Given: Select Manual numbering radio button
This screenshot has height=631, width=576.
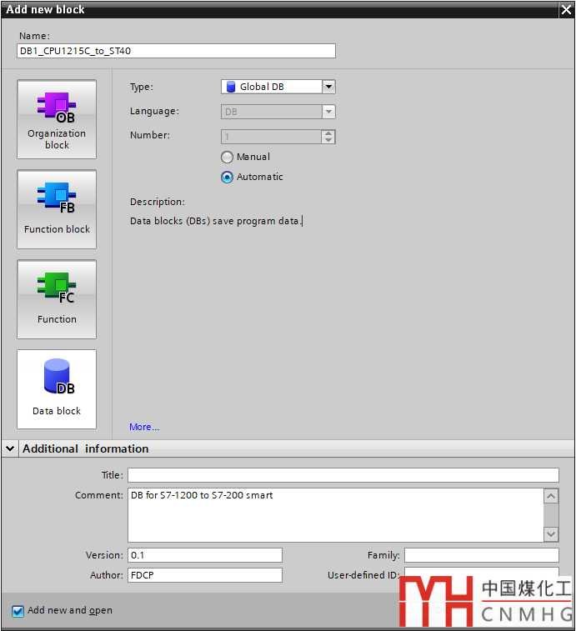Looking at the screenshot, I should click(227, 157).
